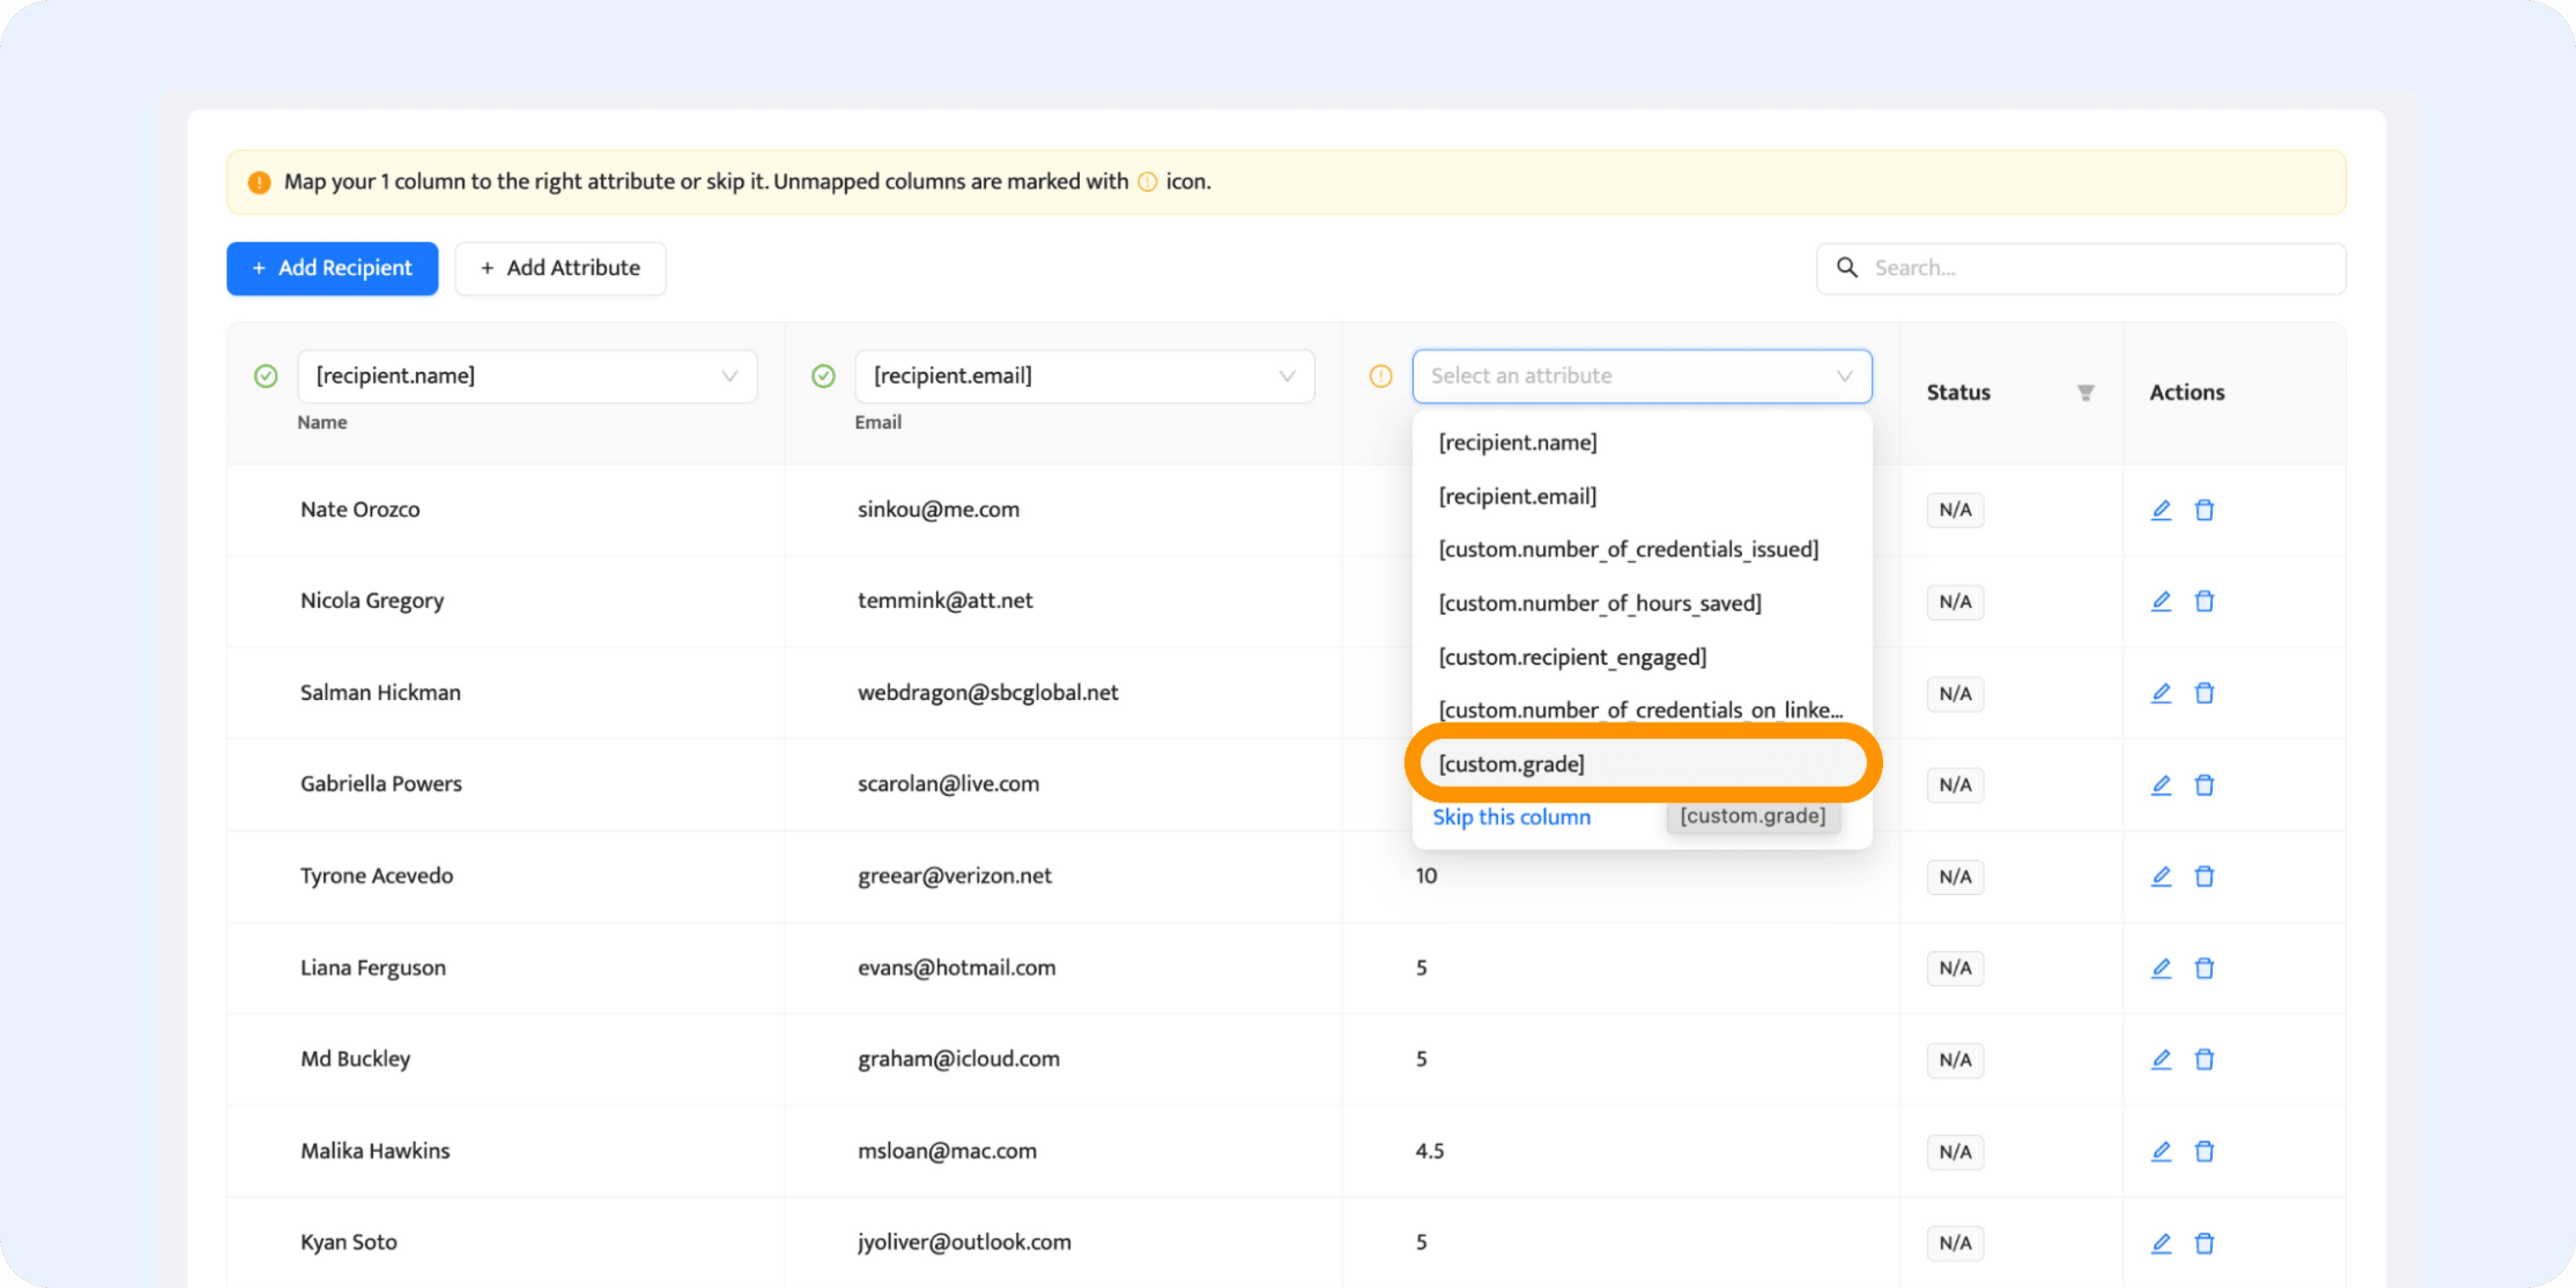Viewport: 2576px width, 1288px height.
Task: Click the green checkmark beside Email column
Action: [x=823, y=376]
